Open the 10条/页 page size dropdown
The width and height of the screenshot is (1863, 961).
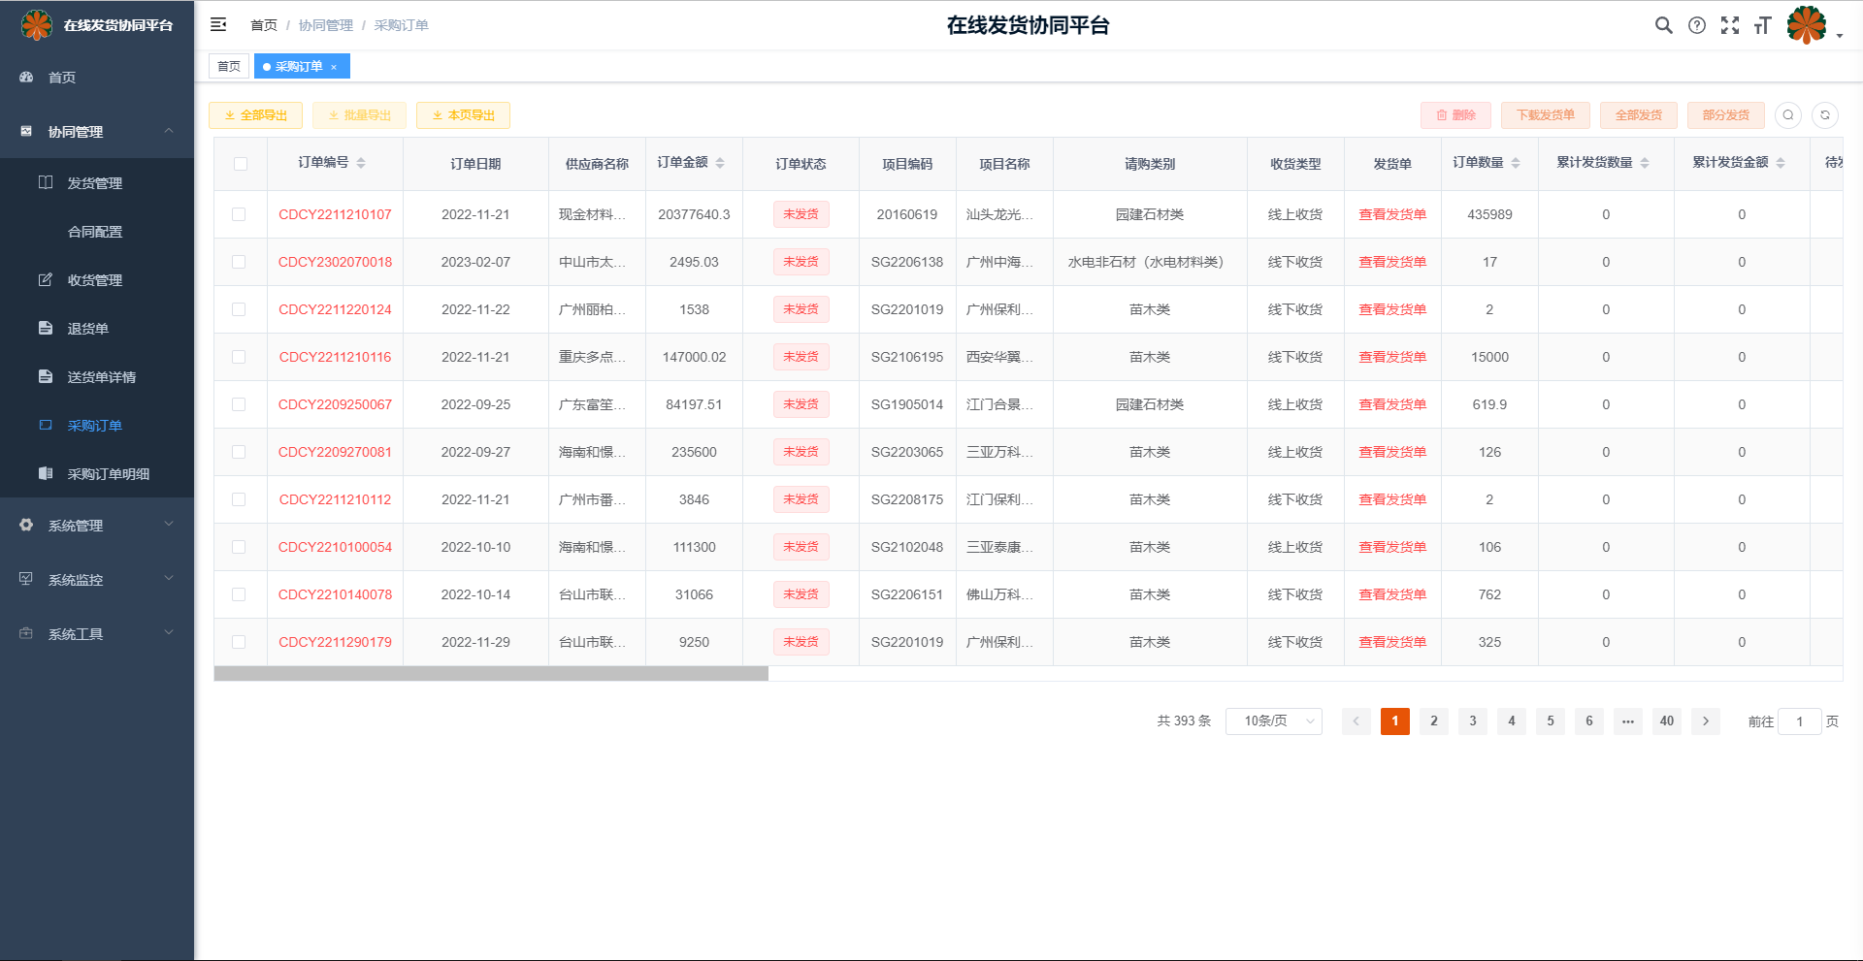(x=1273, y=721)
